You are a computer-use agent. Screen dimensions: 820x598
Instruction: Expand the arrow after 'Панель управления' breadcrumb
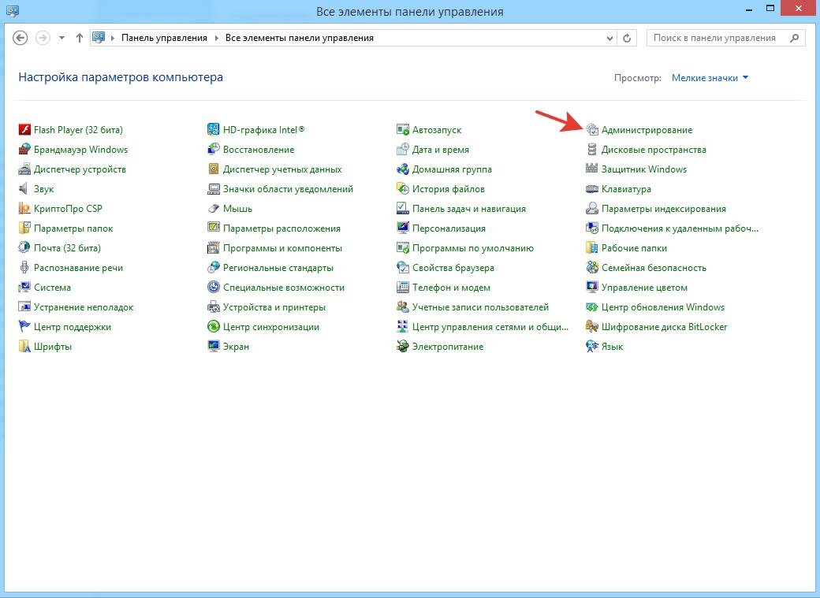217,38
